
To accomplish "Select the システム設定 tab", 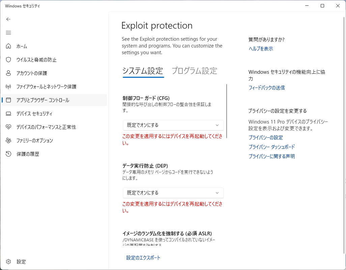I will (143, 71).
